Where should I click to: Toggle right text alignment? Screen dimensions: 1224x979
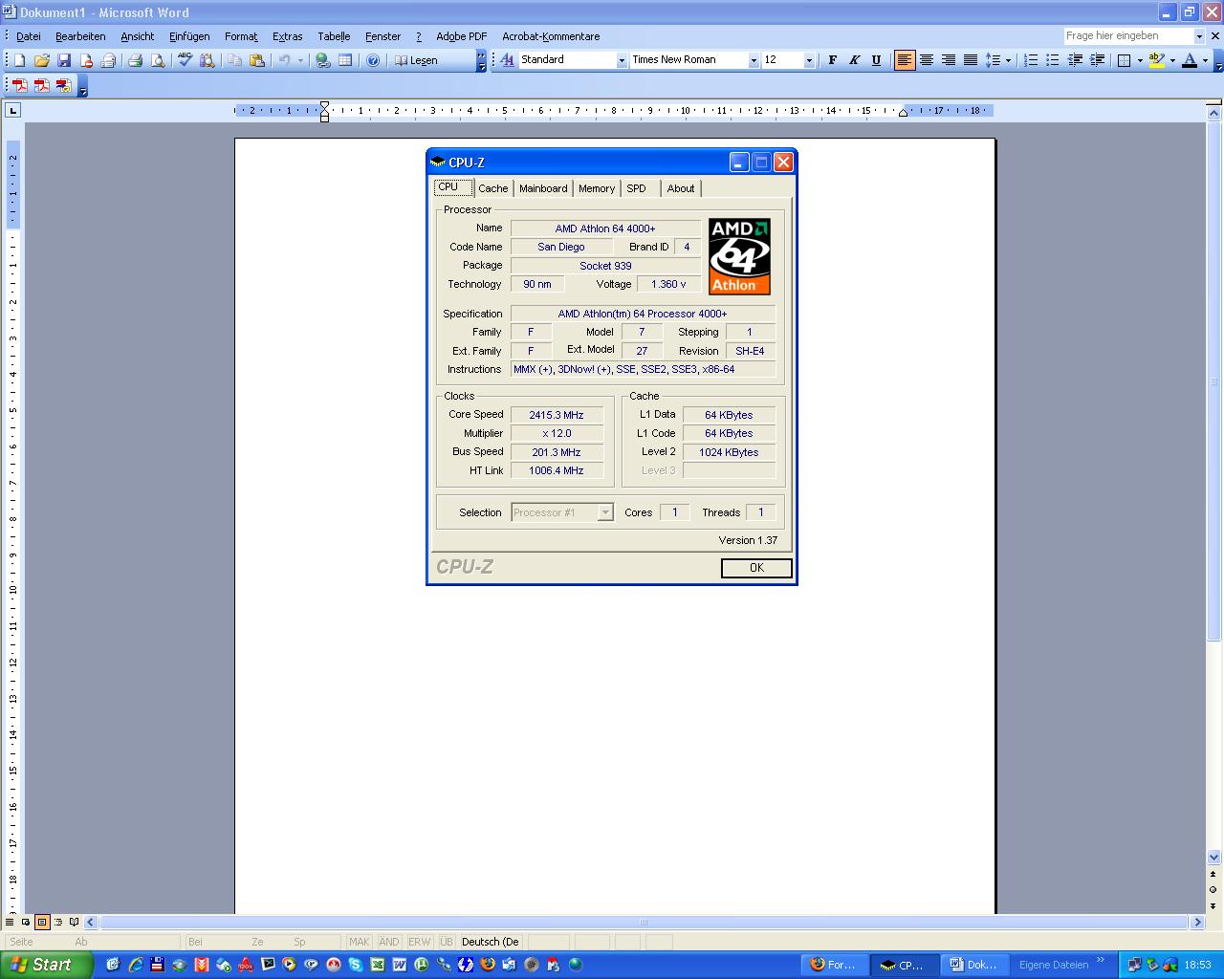click(948, 60)
